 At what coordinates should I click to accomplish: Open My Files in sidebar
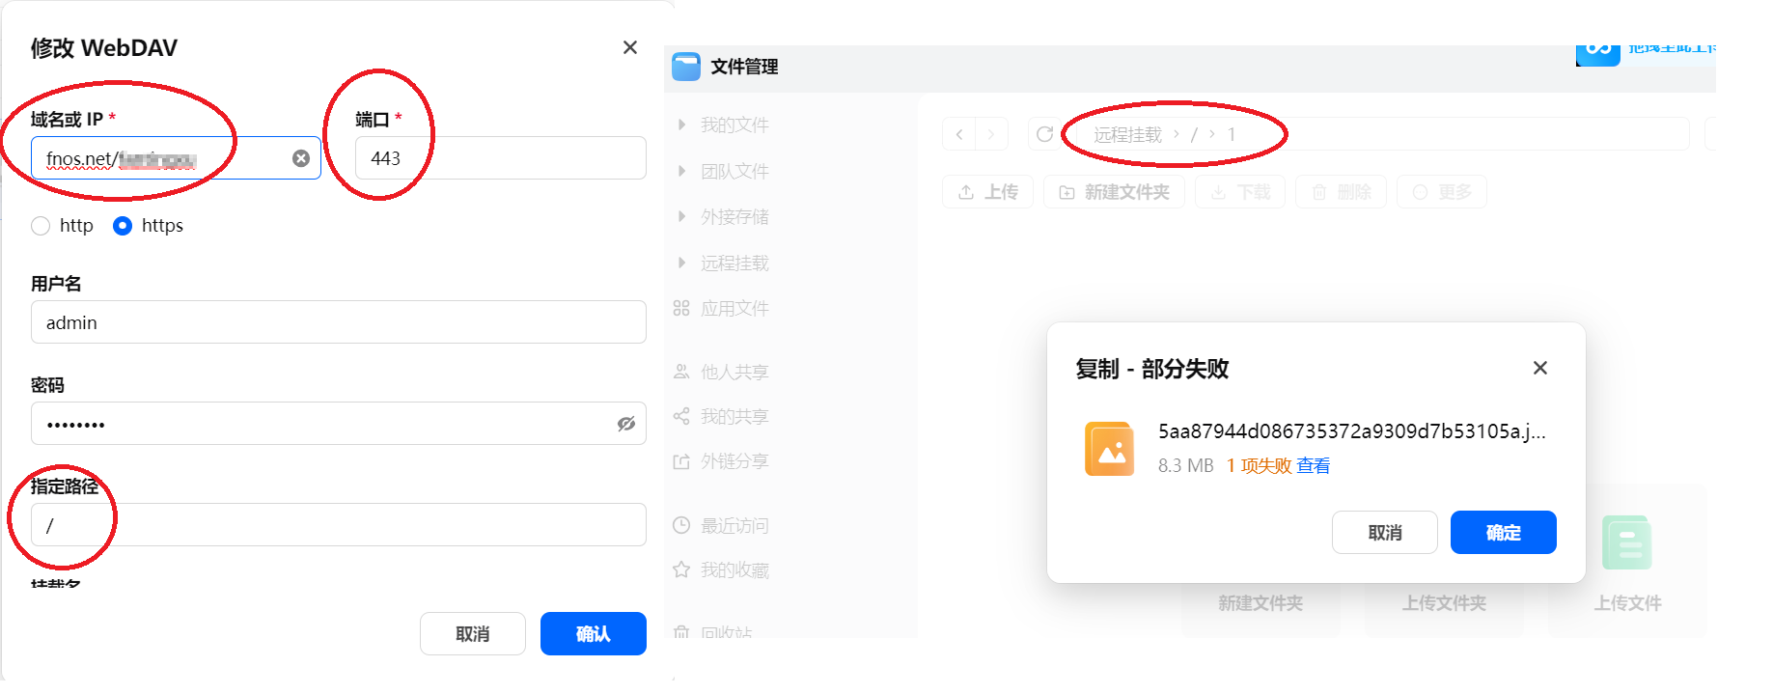coord(734,125)
